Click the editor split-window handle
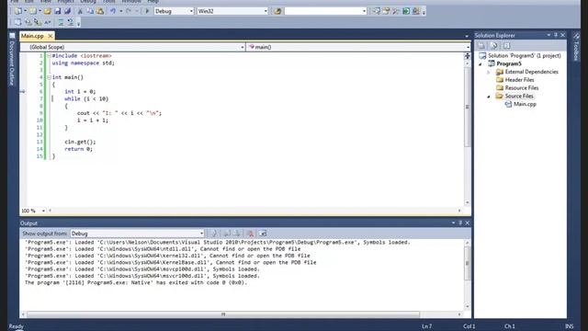Viewport: 588px width, 331px height. coord(468,56)
